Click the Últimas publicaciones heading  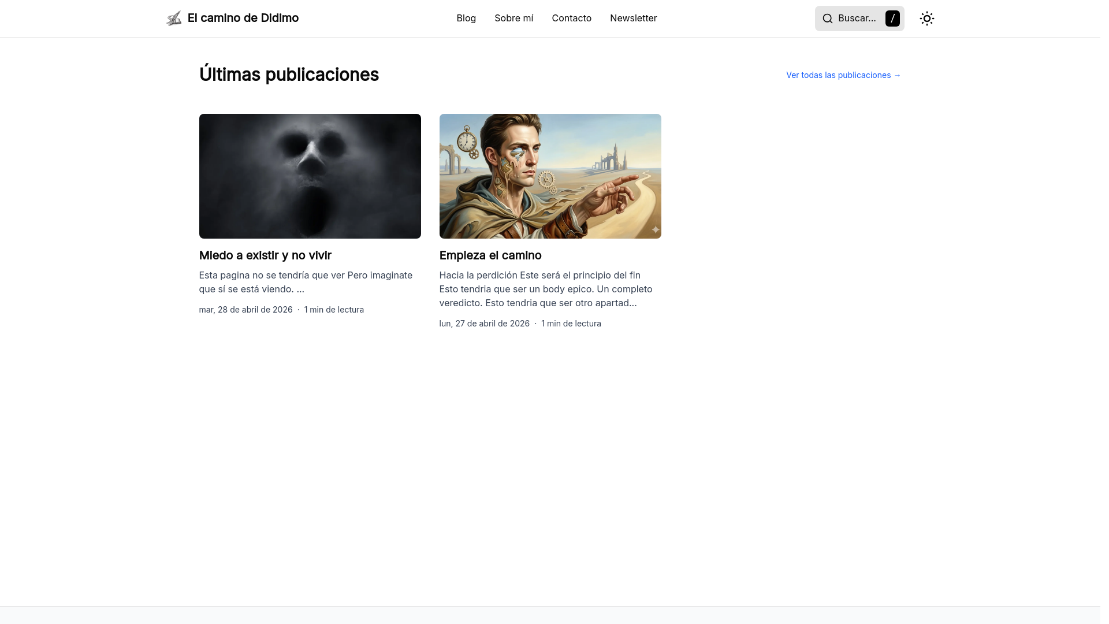(x=289, y=75)
